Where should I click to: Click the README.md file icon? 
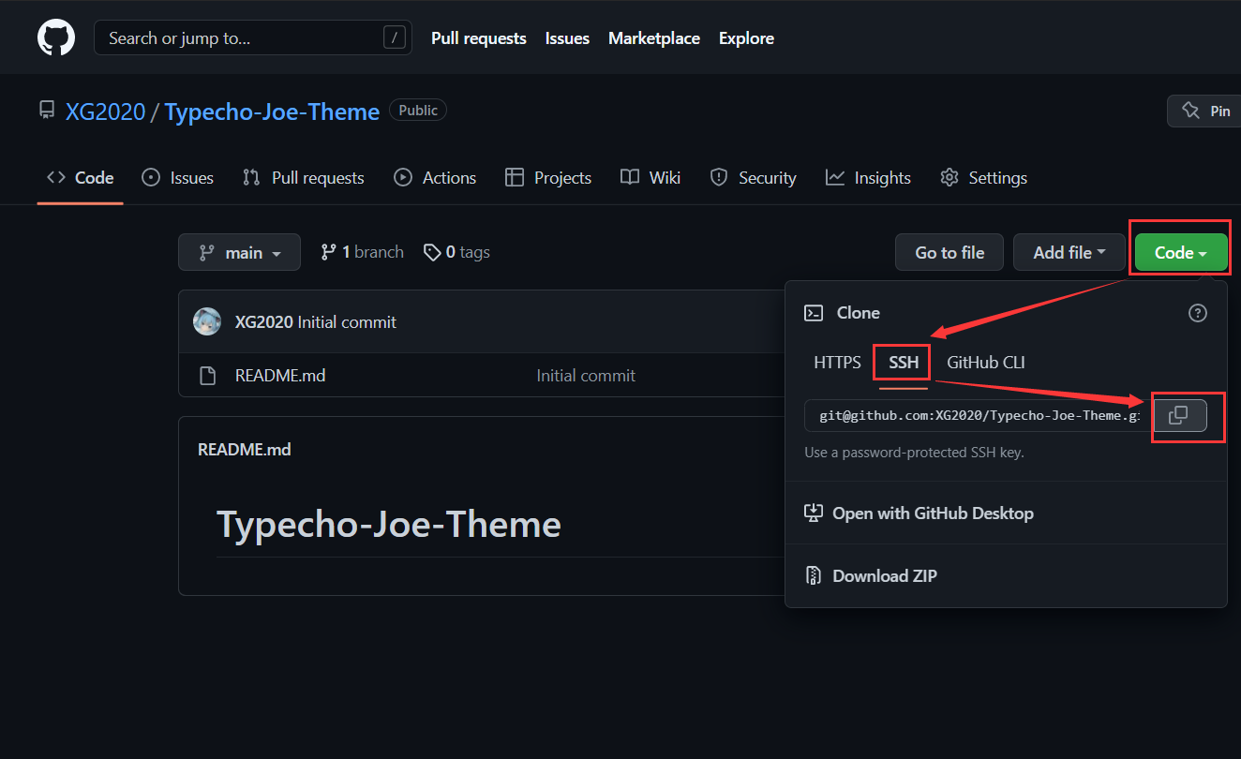(208, 376)
